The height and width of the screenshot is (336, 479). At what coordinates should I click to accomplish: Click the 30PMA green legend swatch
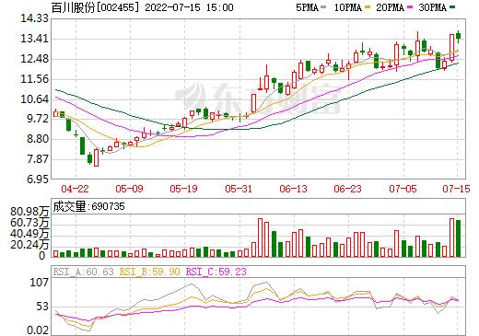pos(452,7)
